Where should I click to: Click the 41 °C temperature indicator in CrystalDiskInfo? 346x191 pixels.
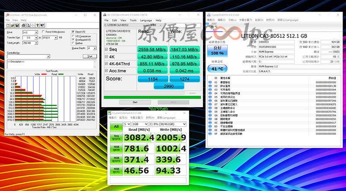point(218,69)
